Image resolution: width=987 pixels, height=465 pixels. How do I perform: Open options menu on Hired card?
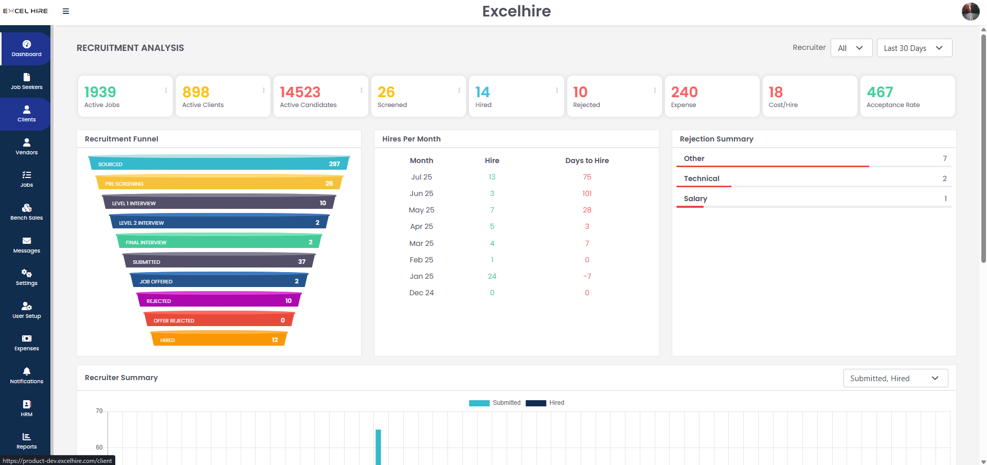tap(557, 91)
